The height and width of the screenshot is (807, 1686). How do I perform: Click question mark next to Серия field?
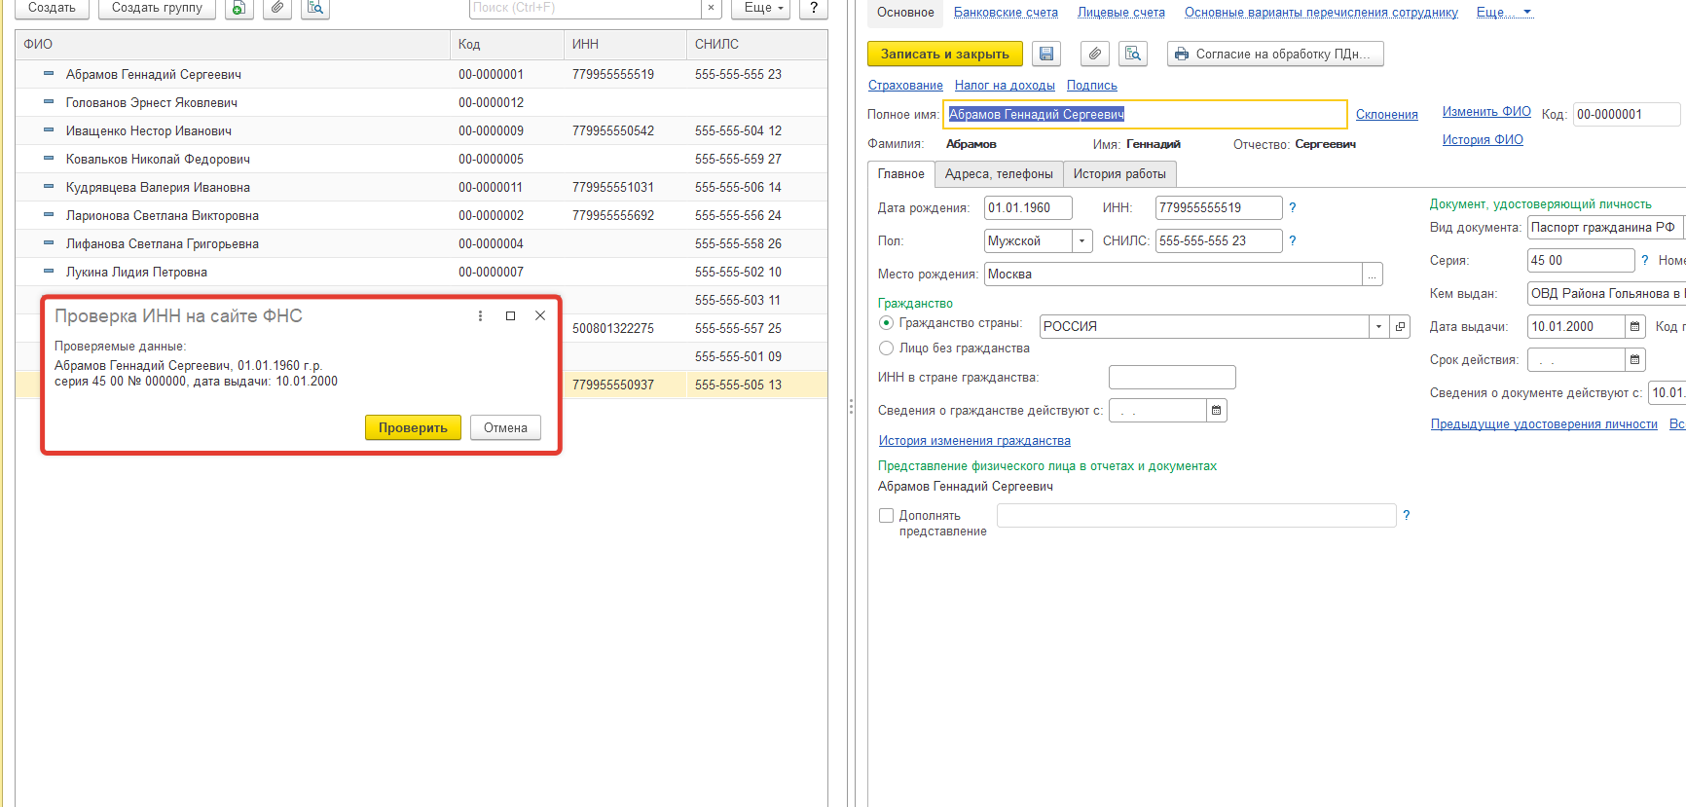[x=1645, y=260]
